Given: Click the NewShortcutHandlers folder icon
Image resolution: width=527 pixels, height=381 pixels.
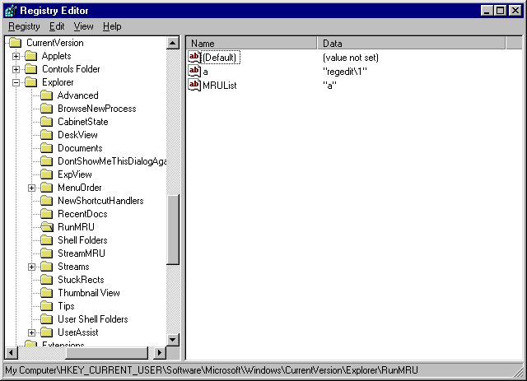Looking at the screenshot, I should click(46, 201).
